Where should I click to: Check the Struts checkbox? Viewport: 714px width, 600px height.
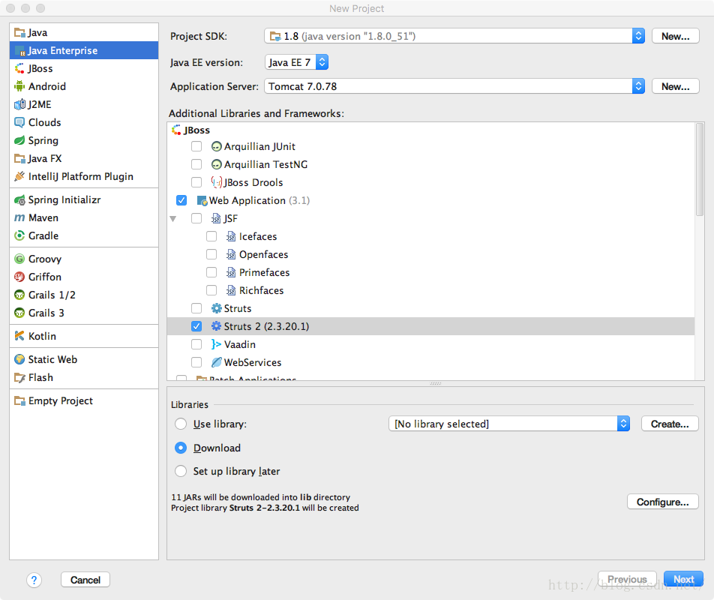[196, 309]
